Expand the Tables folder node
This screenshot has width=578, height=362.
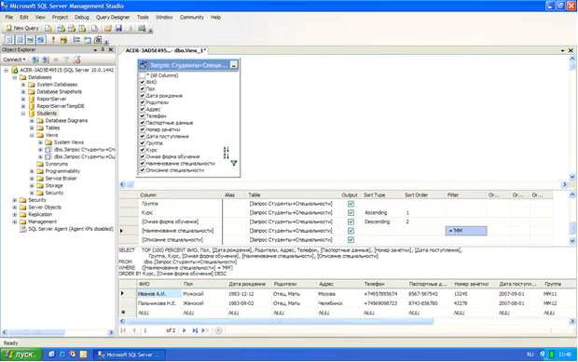(x=32, y=128)
